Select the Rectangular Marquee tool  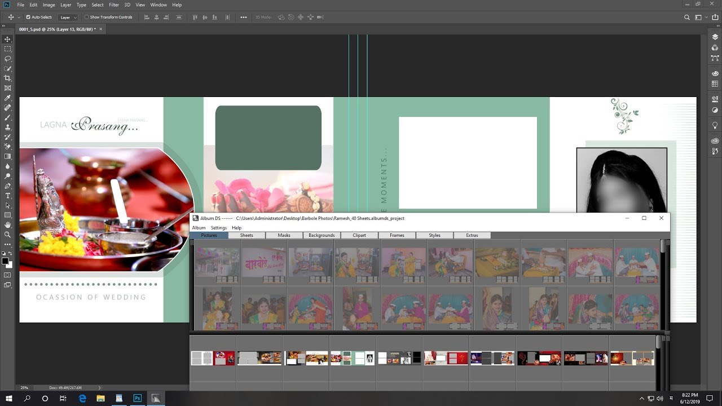[x=7, y=49]
